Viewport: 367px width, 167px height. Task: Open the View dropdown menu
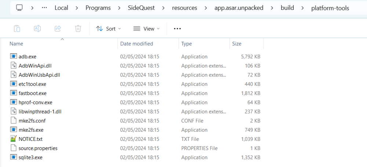(x=146, y=29)
